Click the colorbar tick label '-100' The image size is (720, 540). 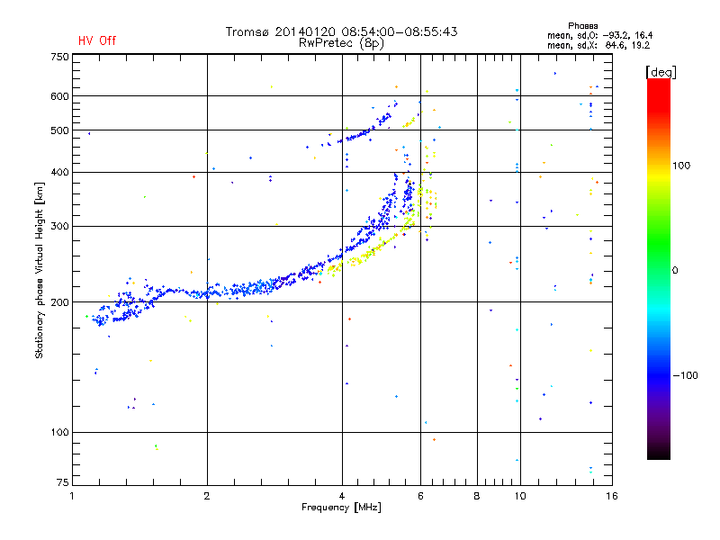pyautogui.click(x=685, y=375)
